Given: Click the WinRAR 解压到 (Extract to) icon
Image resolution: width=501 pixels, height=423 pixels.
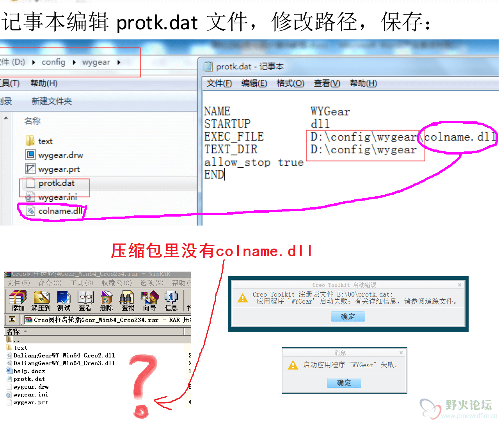Looking at the screenshot, I should point(41,301).
